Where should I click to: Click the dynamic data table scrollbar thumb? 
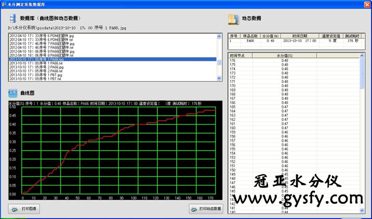point(362,73)
